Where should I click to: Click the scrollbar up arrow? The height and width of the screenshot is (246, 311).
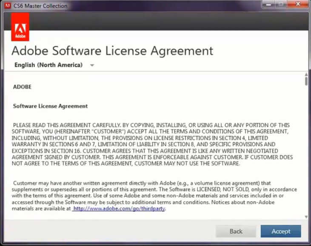click(x=306, y=74)
